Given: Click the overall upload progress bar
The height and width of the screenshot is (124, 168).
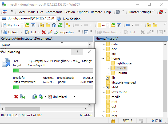Looking at the screenshot, I should pos(53,87).
